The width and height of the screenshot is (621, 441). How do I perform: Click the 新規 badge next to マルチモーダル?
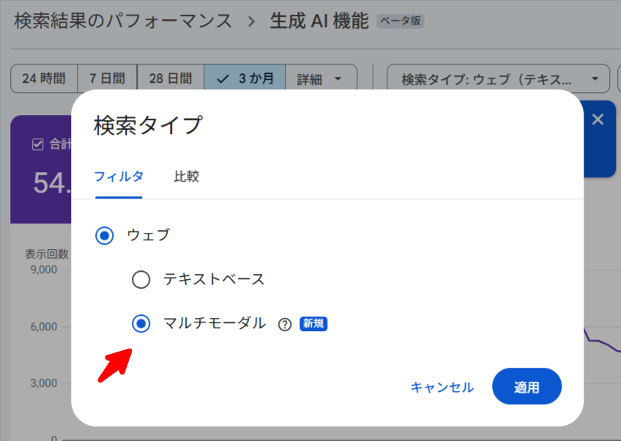click(x=313, y=324)
